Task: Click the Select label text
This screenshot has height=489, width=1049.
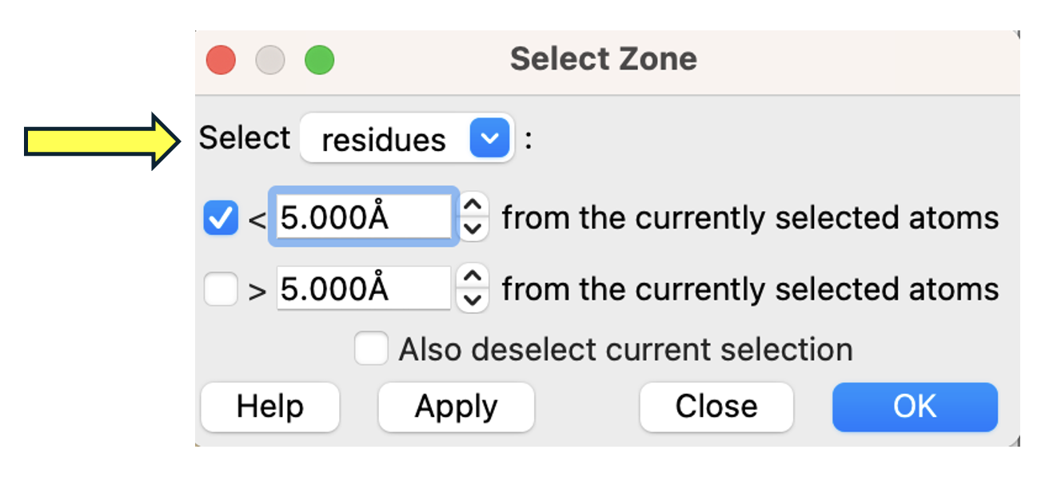Action: (245, 138)
